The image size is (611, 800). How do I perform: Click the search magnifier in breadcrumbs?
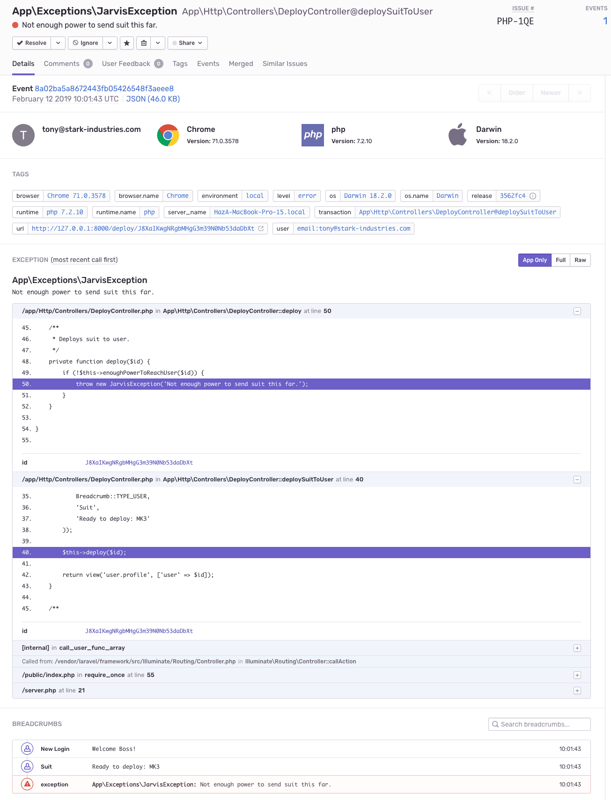(495, 724)
